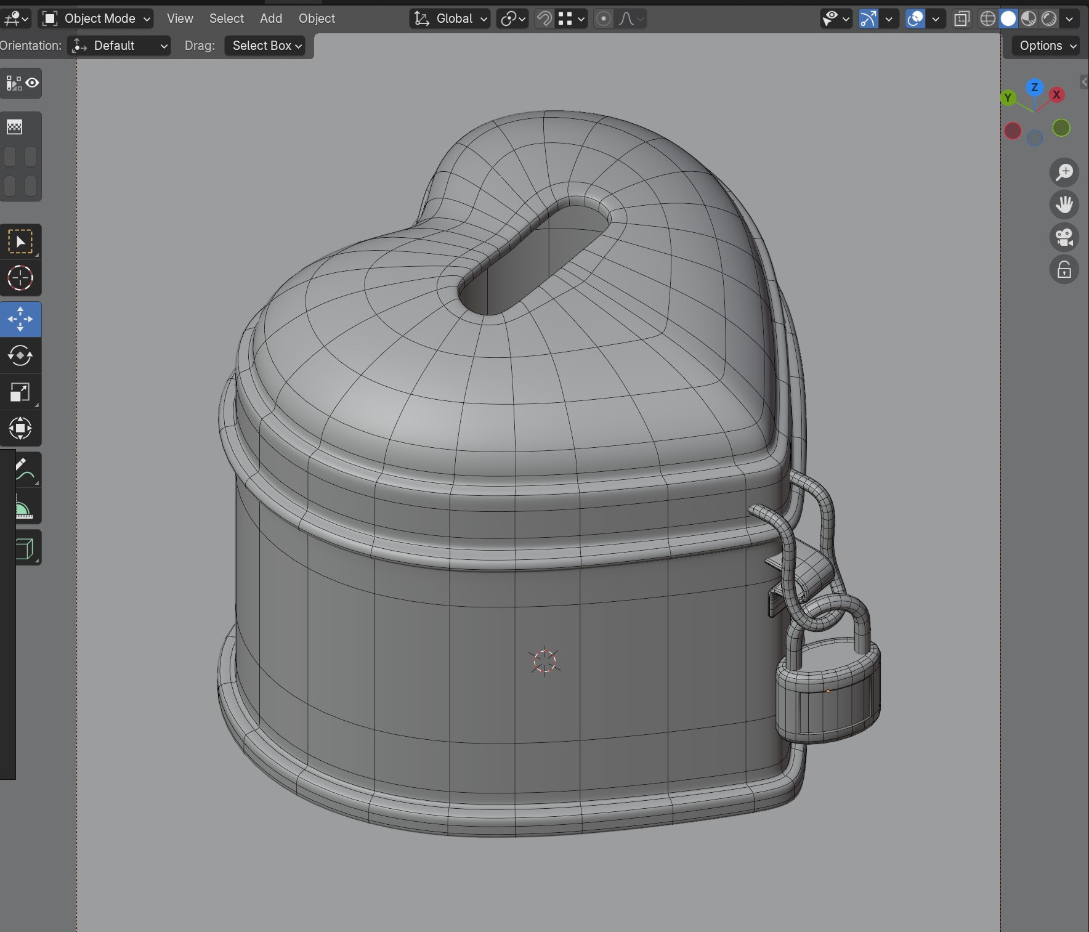Click the unlabeled red negative X gizmo circle
The image size is (1089, 932).
point(1013,131)
